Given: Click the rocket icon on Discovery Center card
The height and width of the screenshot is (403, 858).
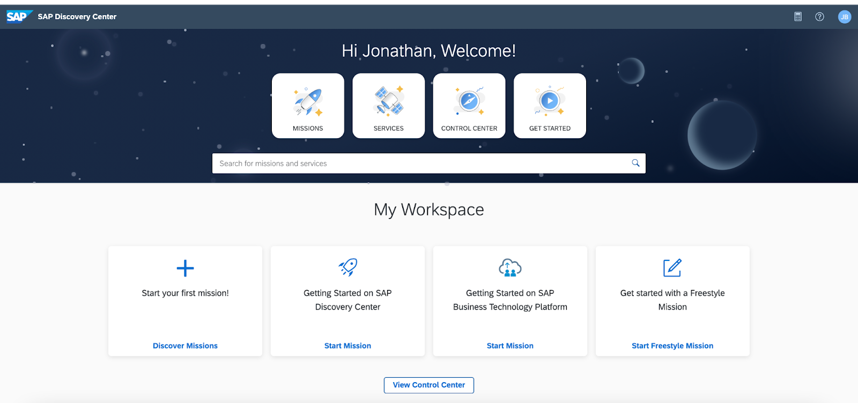Looking at the screenshot, I should (347, 267).
